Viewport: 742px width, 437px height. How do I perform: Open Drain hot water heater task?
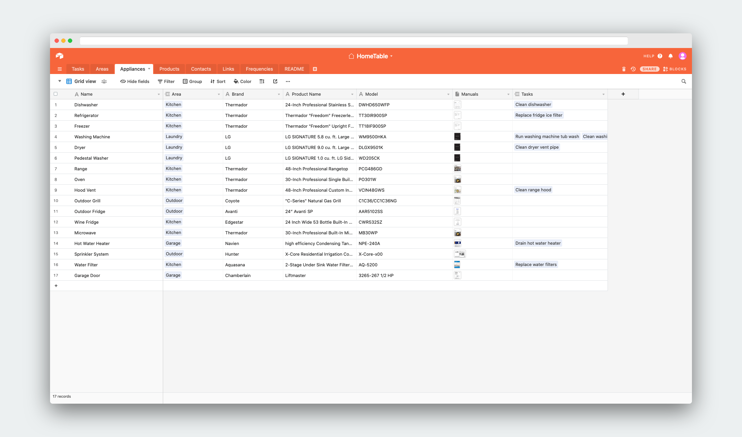pos(538,243)
